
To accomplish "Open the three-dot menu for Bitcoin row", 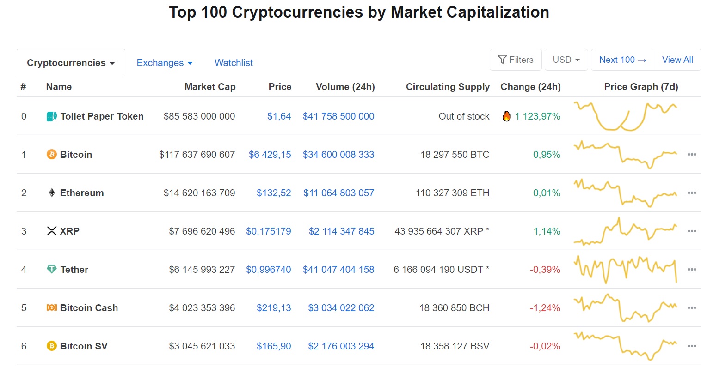I will 692,155.
